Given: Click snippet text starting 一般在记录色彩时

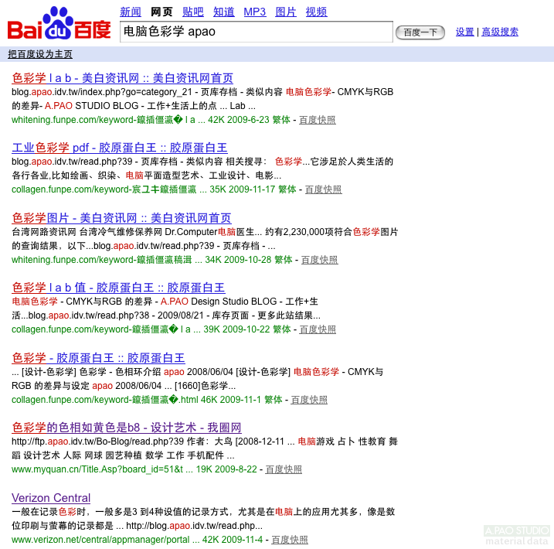Looking at the screenshot, I should tap(203, 519).
